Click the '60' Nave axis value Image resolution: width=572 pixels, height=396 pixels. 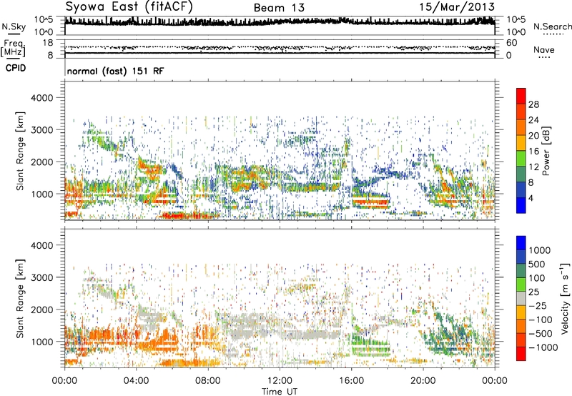click(x=511, y=43)
